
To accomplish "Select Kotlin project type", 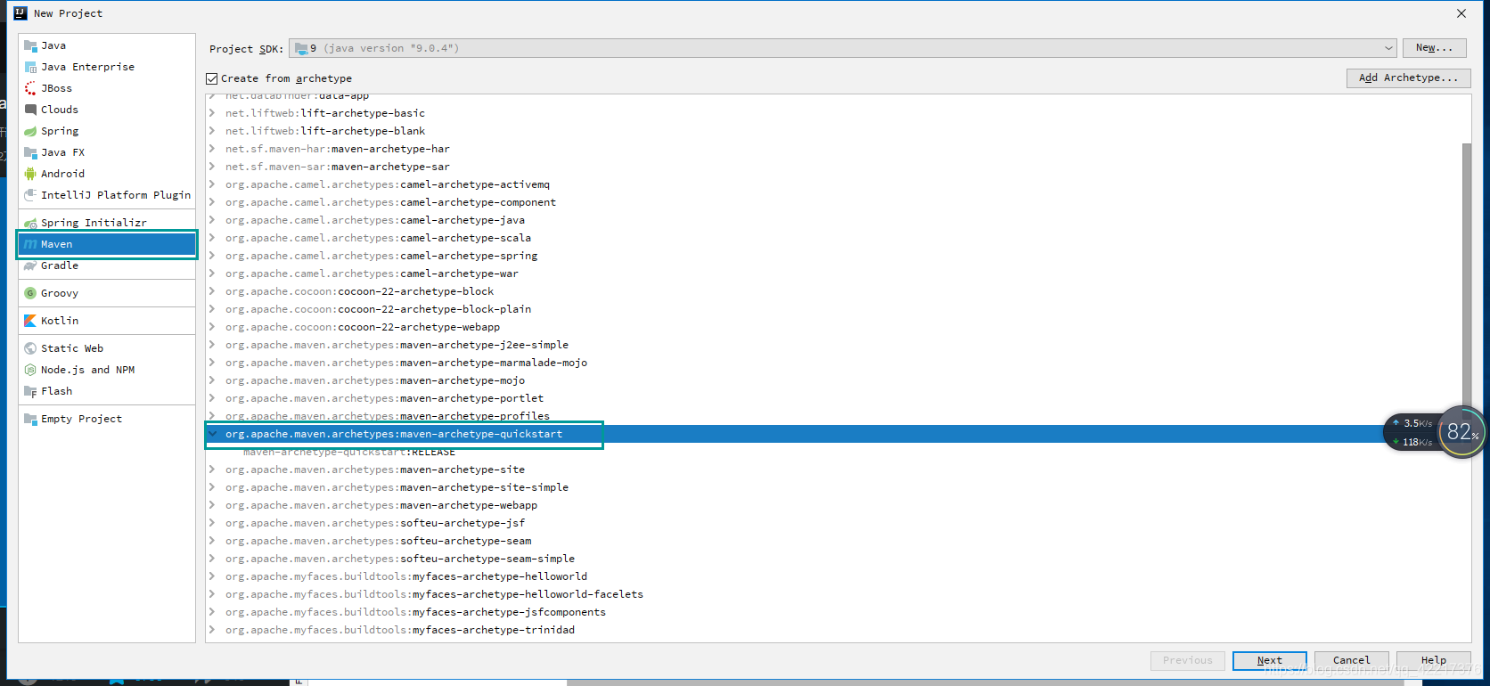I will tap(107, 321).
